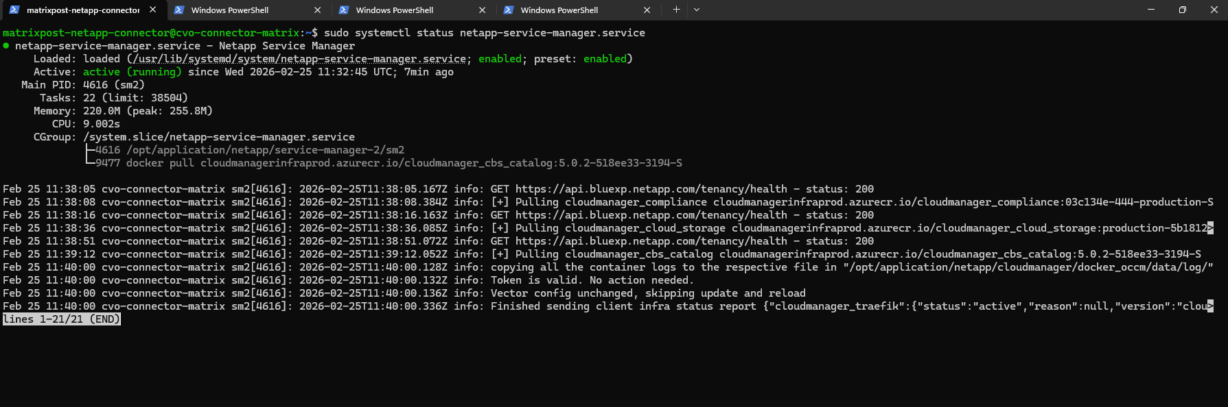This screenshot has width=1228, height=407.
Task: Minimize the terminal window
Action: tap(1151, 10)
